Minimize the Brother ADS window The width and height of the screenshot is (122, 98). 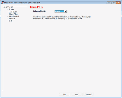click(109, 3)
